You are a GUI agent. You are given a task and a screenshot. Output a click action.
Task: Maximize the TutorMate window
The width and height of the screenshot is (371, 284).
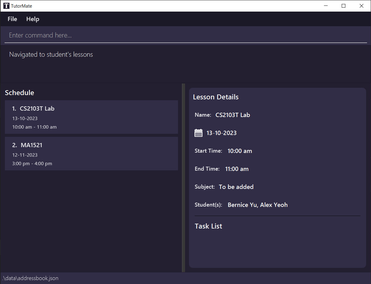pyautogui.click(x=344, y=6)
